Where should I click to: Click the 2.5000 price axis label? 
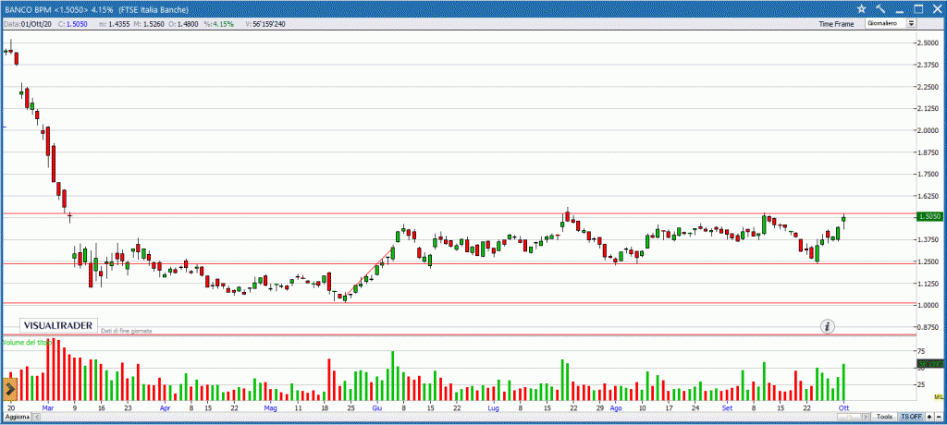coord(928,42)
